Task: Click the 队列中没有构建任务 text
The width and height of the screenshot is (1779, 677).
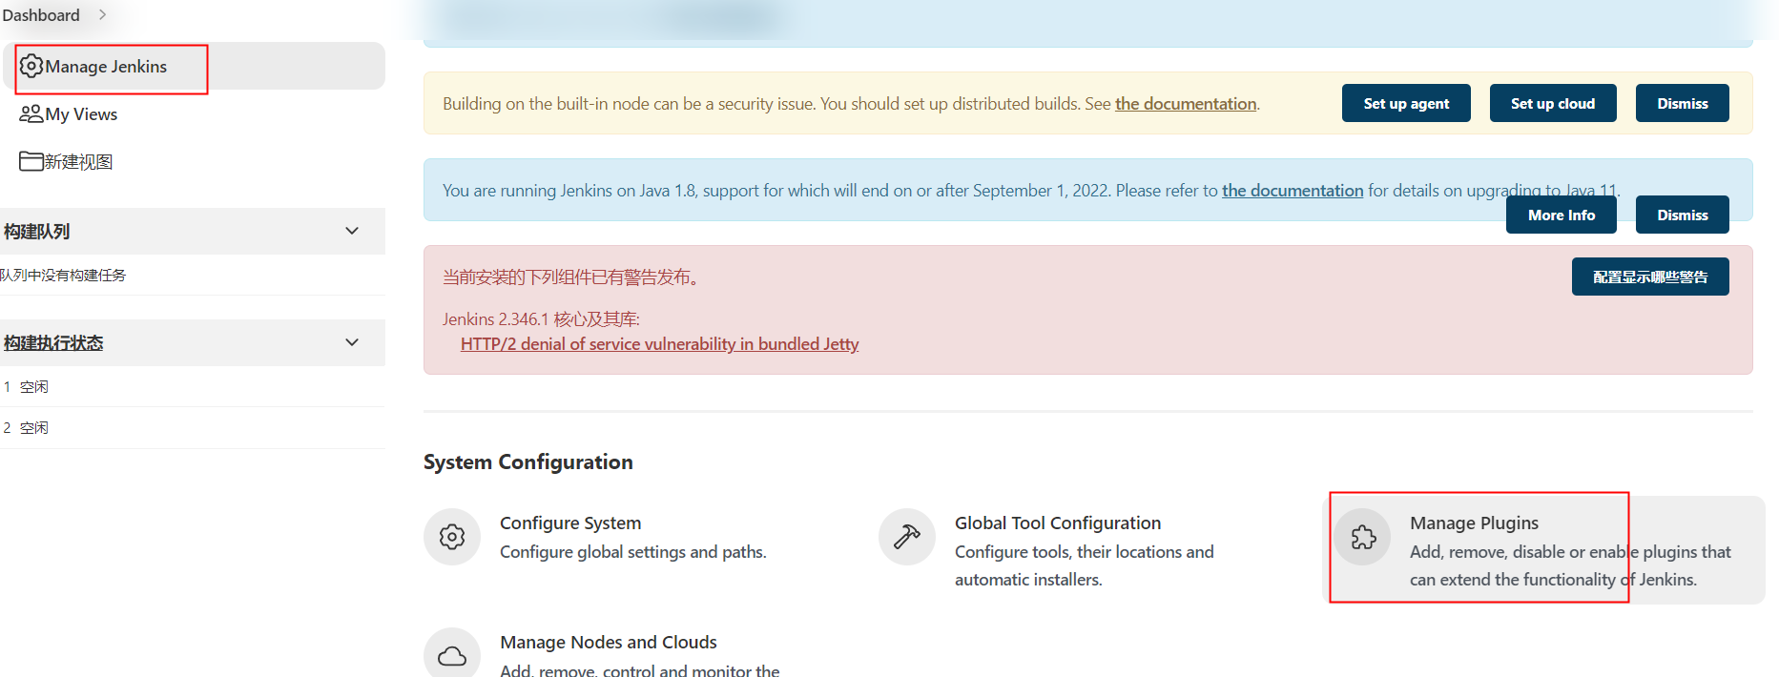Action: pyautogui.click(x=63, y=275)
